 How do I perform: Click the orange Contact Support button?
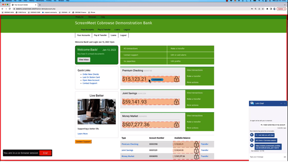[83, 142]
